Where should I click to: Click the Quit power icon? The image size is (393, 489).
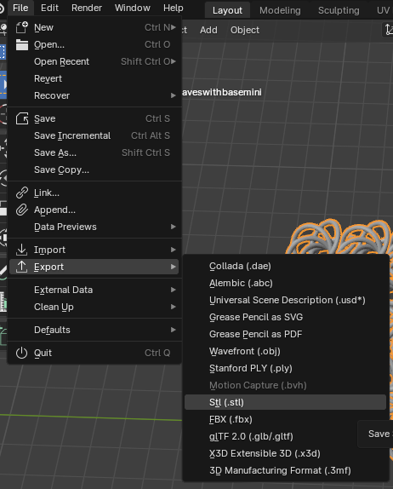coord(22,353)
